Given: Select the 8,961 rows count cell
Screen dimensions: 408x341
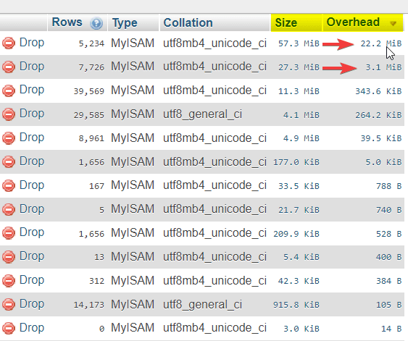Looking at the screenshot, I should tap(91, 138).
